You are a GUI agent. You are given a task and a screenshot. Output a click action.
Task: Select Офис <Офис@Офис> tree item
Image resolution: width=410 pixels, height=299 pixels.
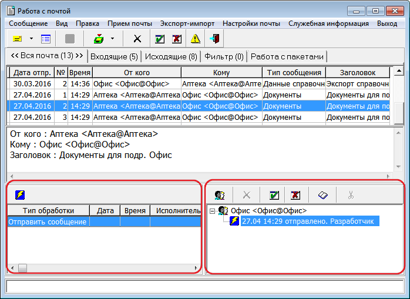tap(268, 210)
